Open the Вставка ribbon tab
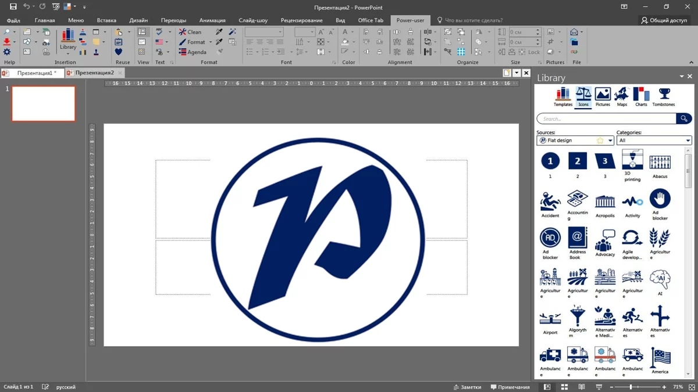The image size is (698, 392). coord(106,20)
